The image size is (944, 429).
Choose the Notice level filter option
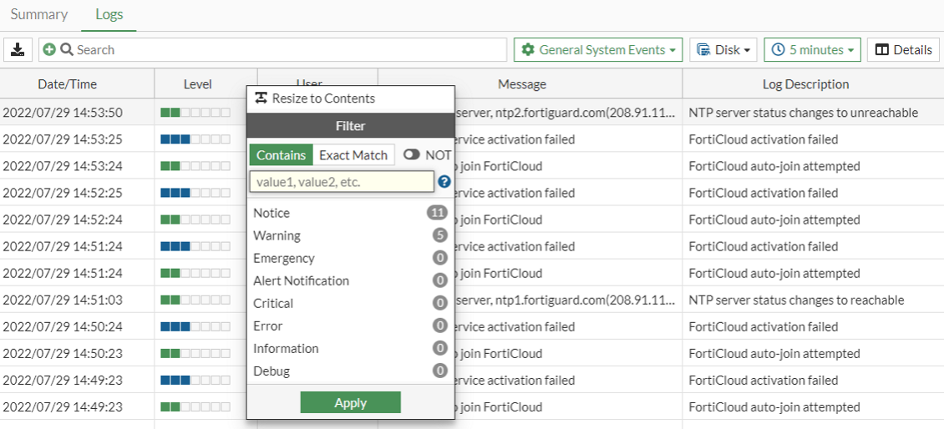(272, 213)
